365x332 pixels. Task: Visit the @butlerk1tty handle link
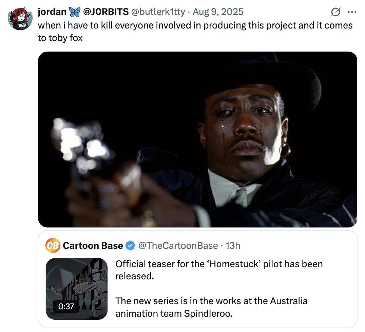[158, 12]
